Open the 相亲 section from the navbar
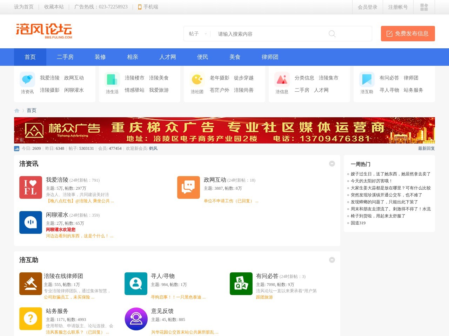The height and width of the screenshot is (336, 449). click(x=132, y=57)
